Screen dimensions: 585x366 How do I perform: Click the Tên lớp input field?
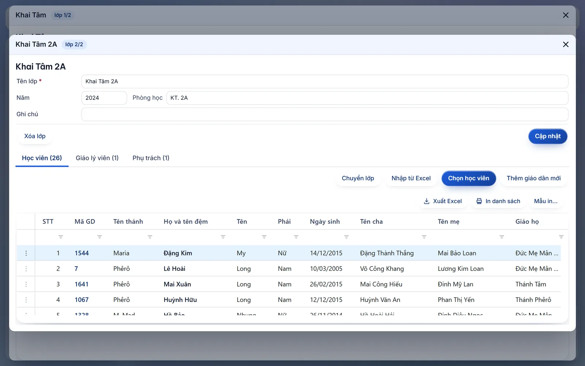pyautogui.click(x=325, y=81)
